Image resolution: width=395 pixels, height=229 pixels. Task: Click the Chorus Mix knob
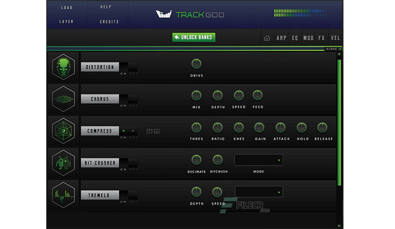[x=196, y=95]
